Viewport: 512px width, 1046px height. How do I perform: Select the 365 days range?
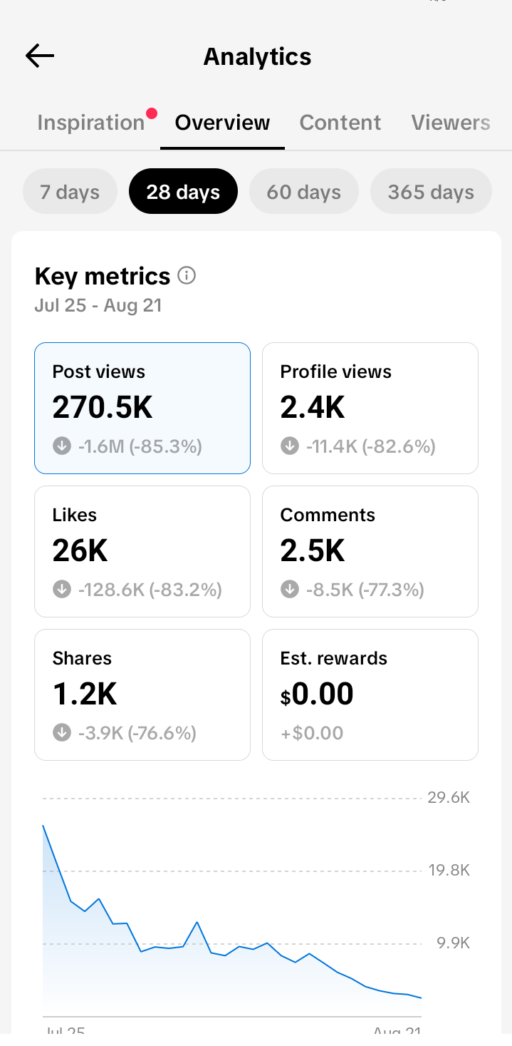pos(431,192)
